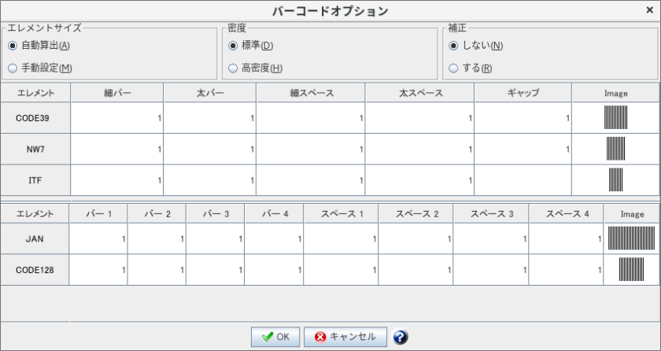Edit the CODE128 スペース 4 value field
This screenshot has width=661, height=351.
coord(566,269)
